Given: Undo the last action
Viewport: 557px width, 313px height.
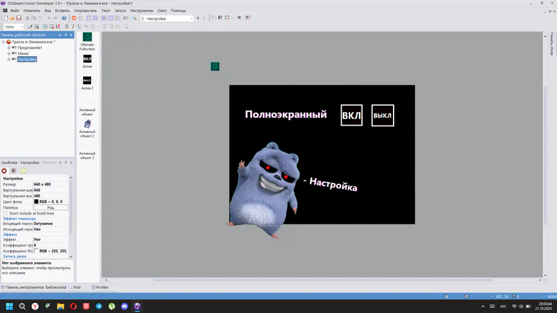Looking at the screenshot, I should tap(49, 18).
